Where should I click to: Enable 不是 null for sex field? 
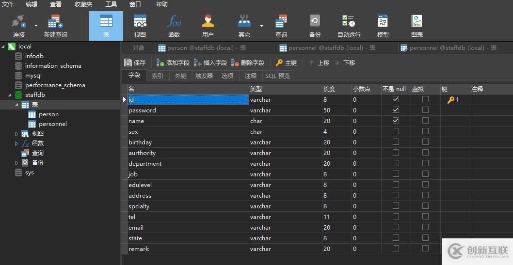pos(396,131)
